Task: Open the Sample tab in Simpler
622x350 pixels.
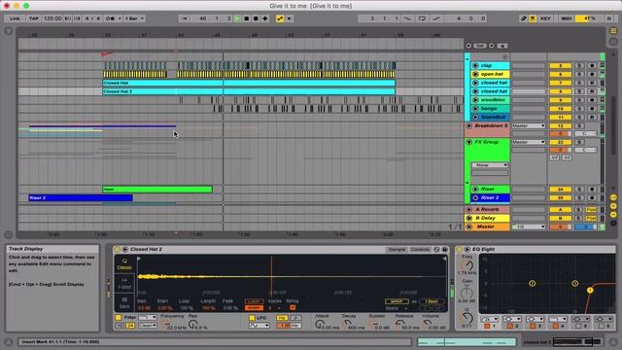Action: 397,250
